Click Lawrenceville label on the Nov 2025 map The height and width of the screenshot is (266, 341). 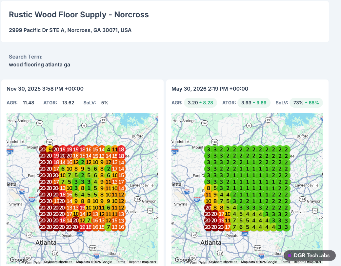[142, 185]
